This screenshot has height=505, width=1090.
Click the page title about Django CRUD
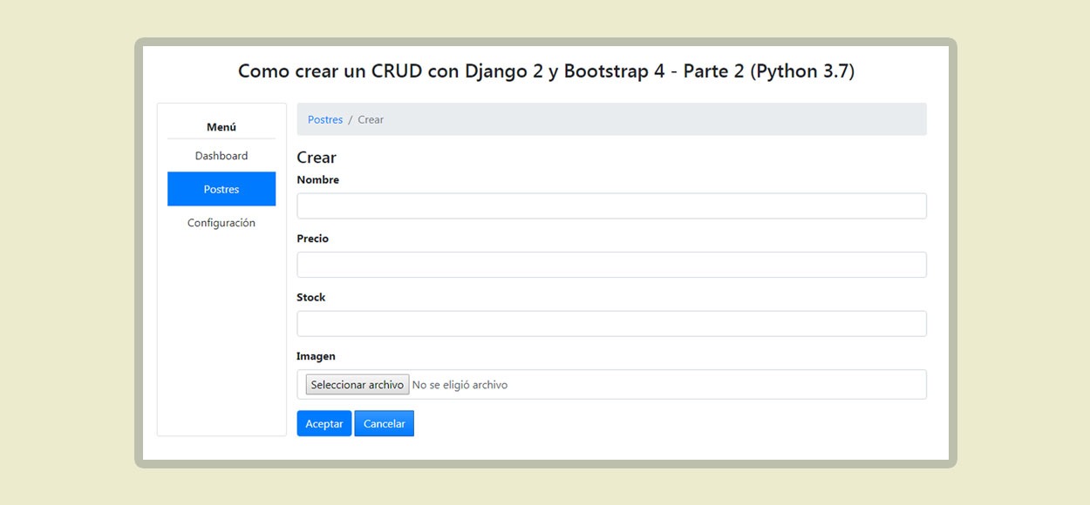[546, 71]
